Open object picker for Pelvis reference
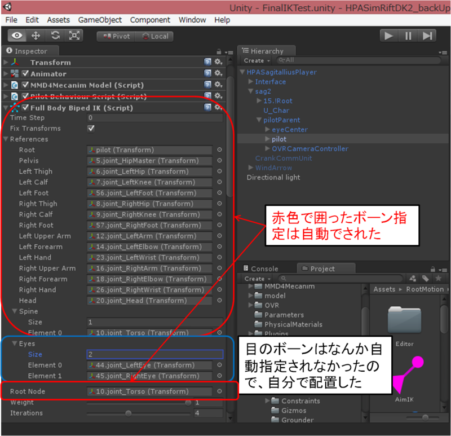This screenshot has width=451, height=436. (219, 160)
